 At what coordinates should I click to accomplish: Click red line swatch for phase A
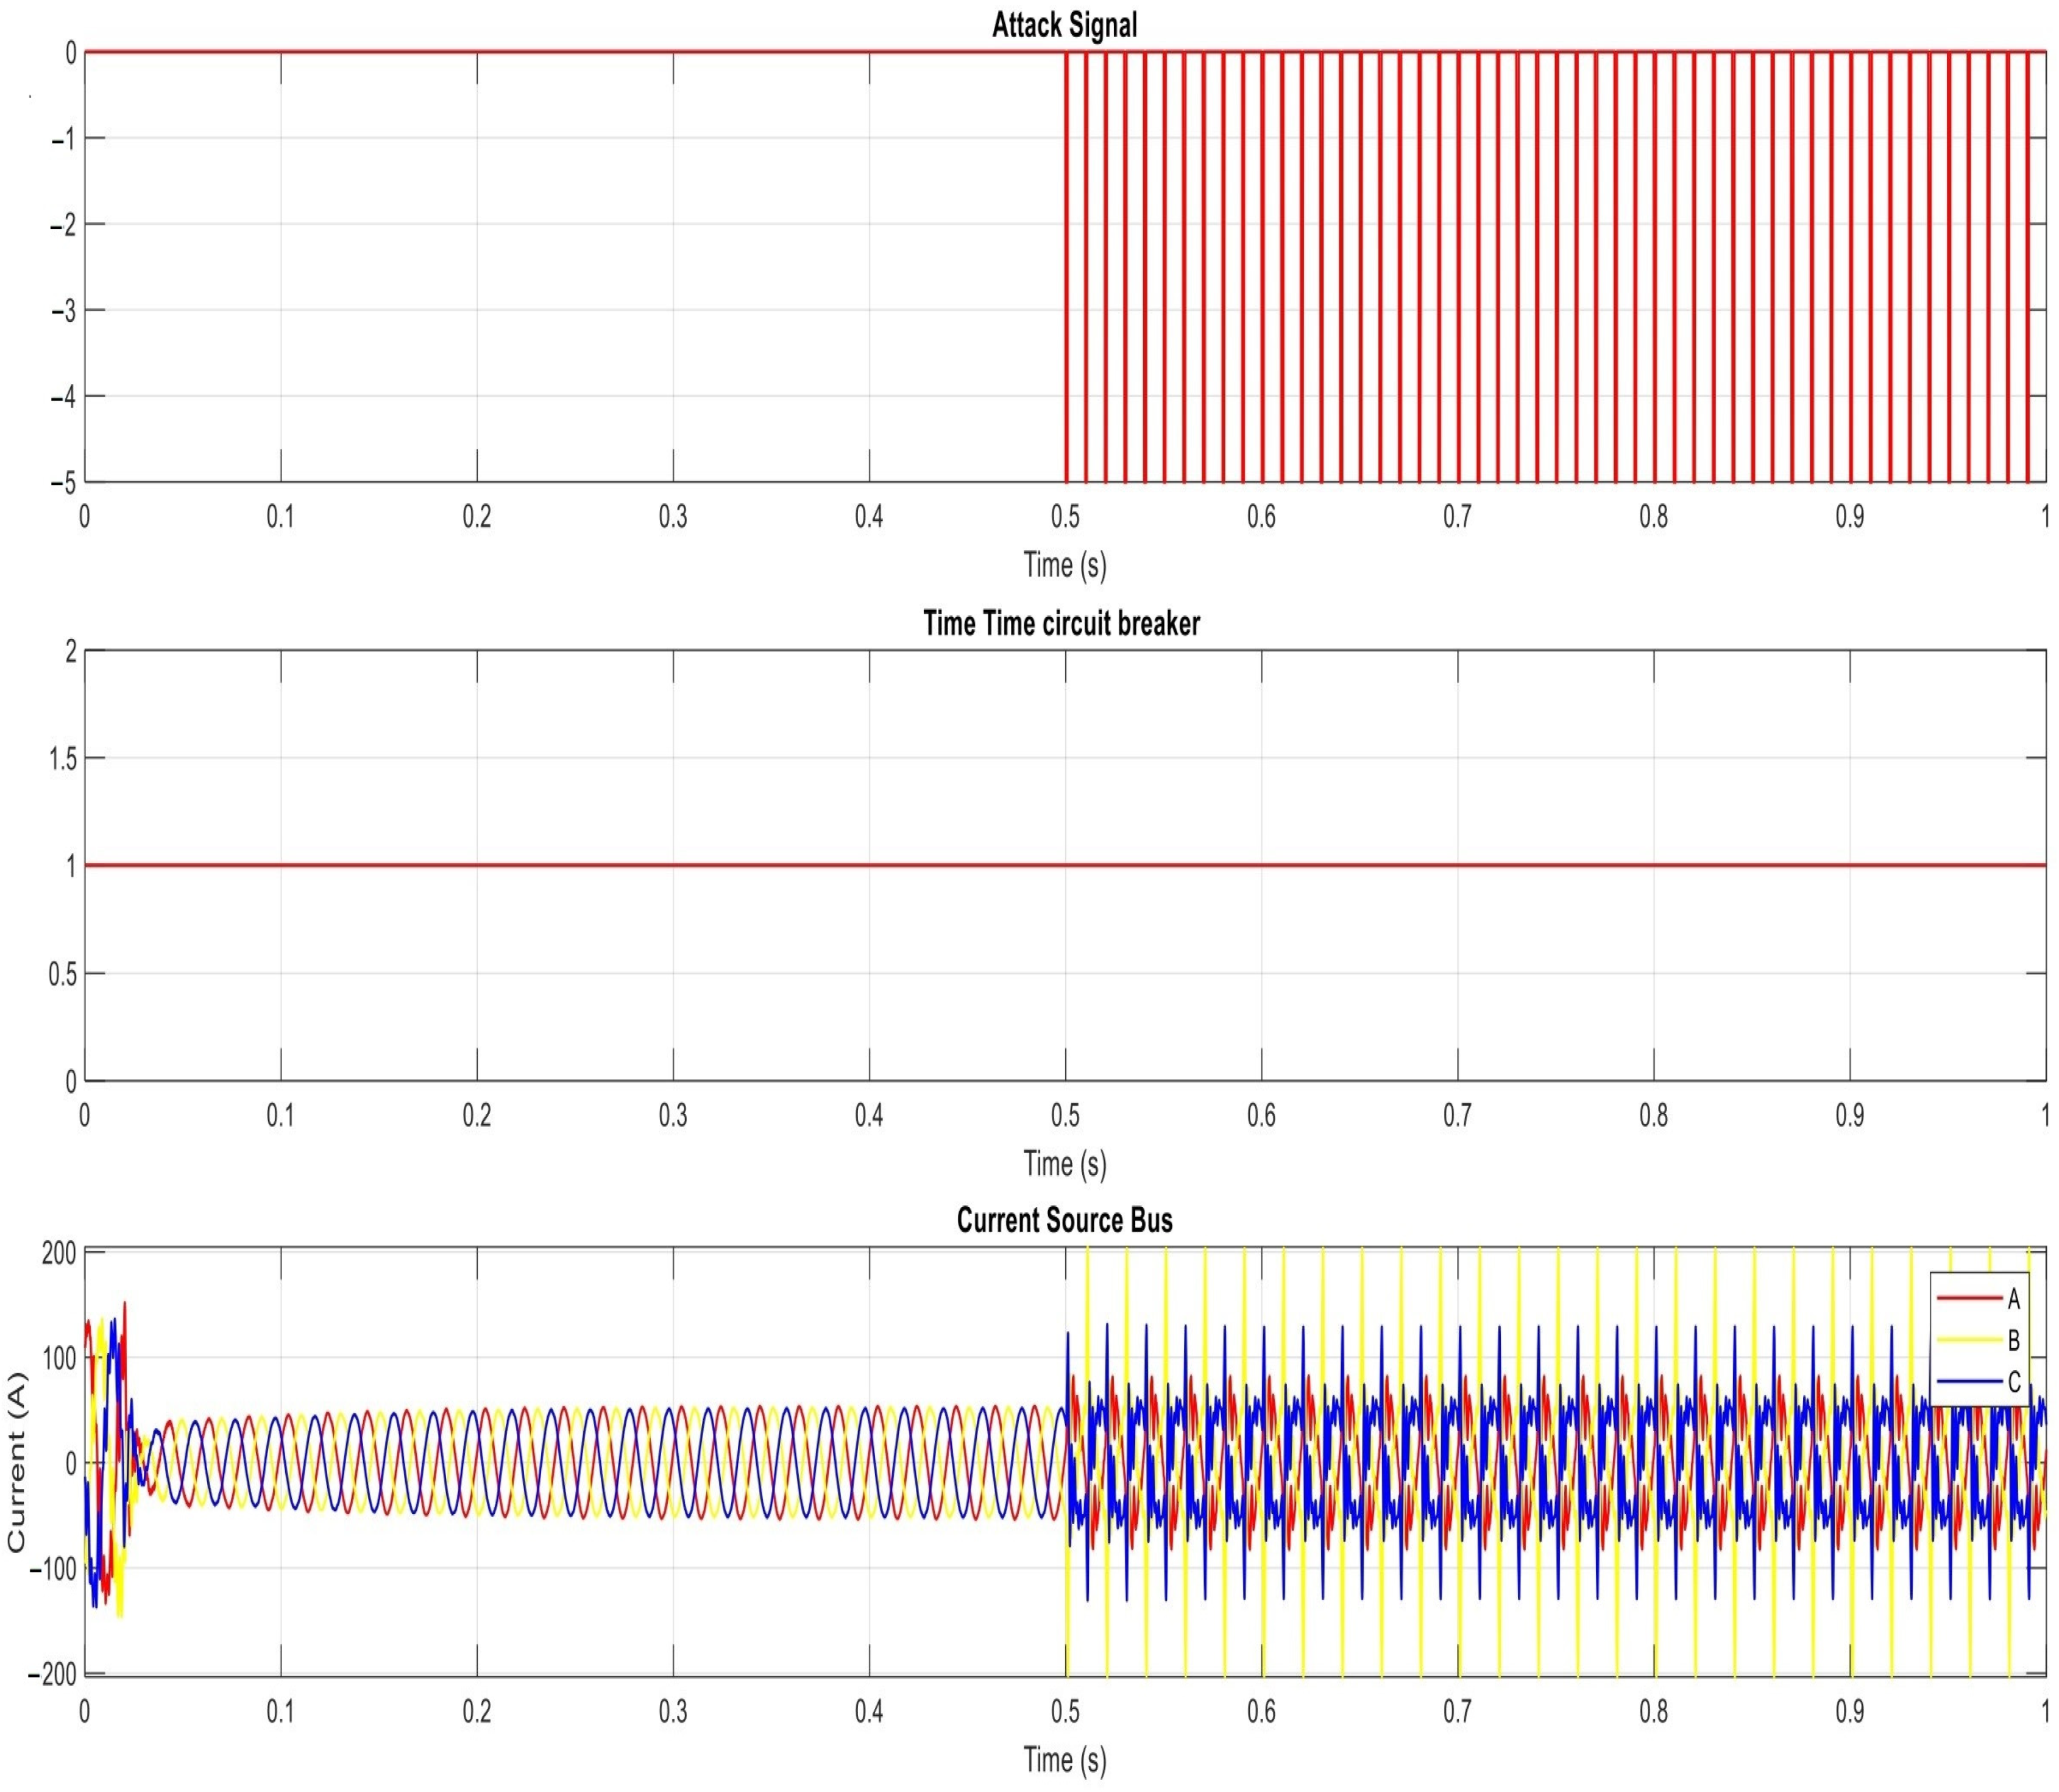pos(1970,1298)
